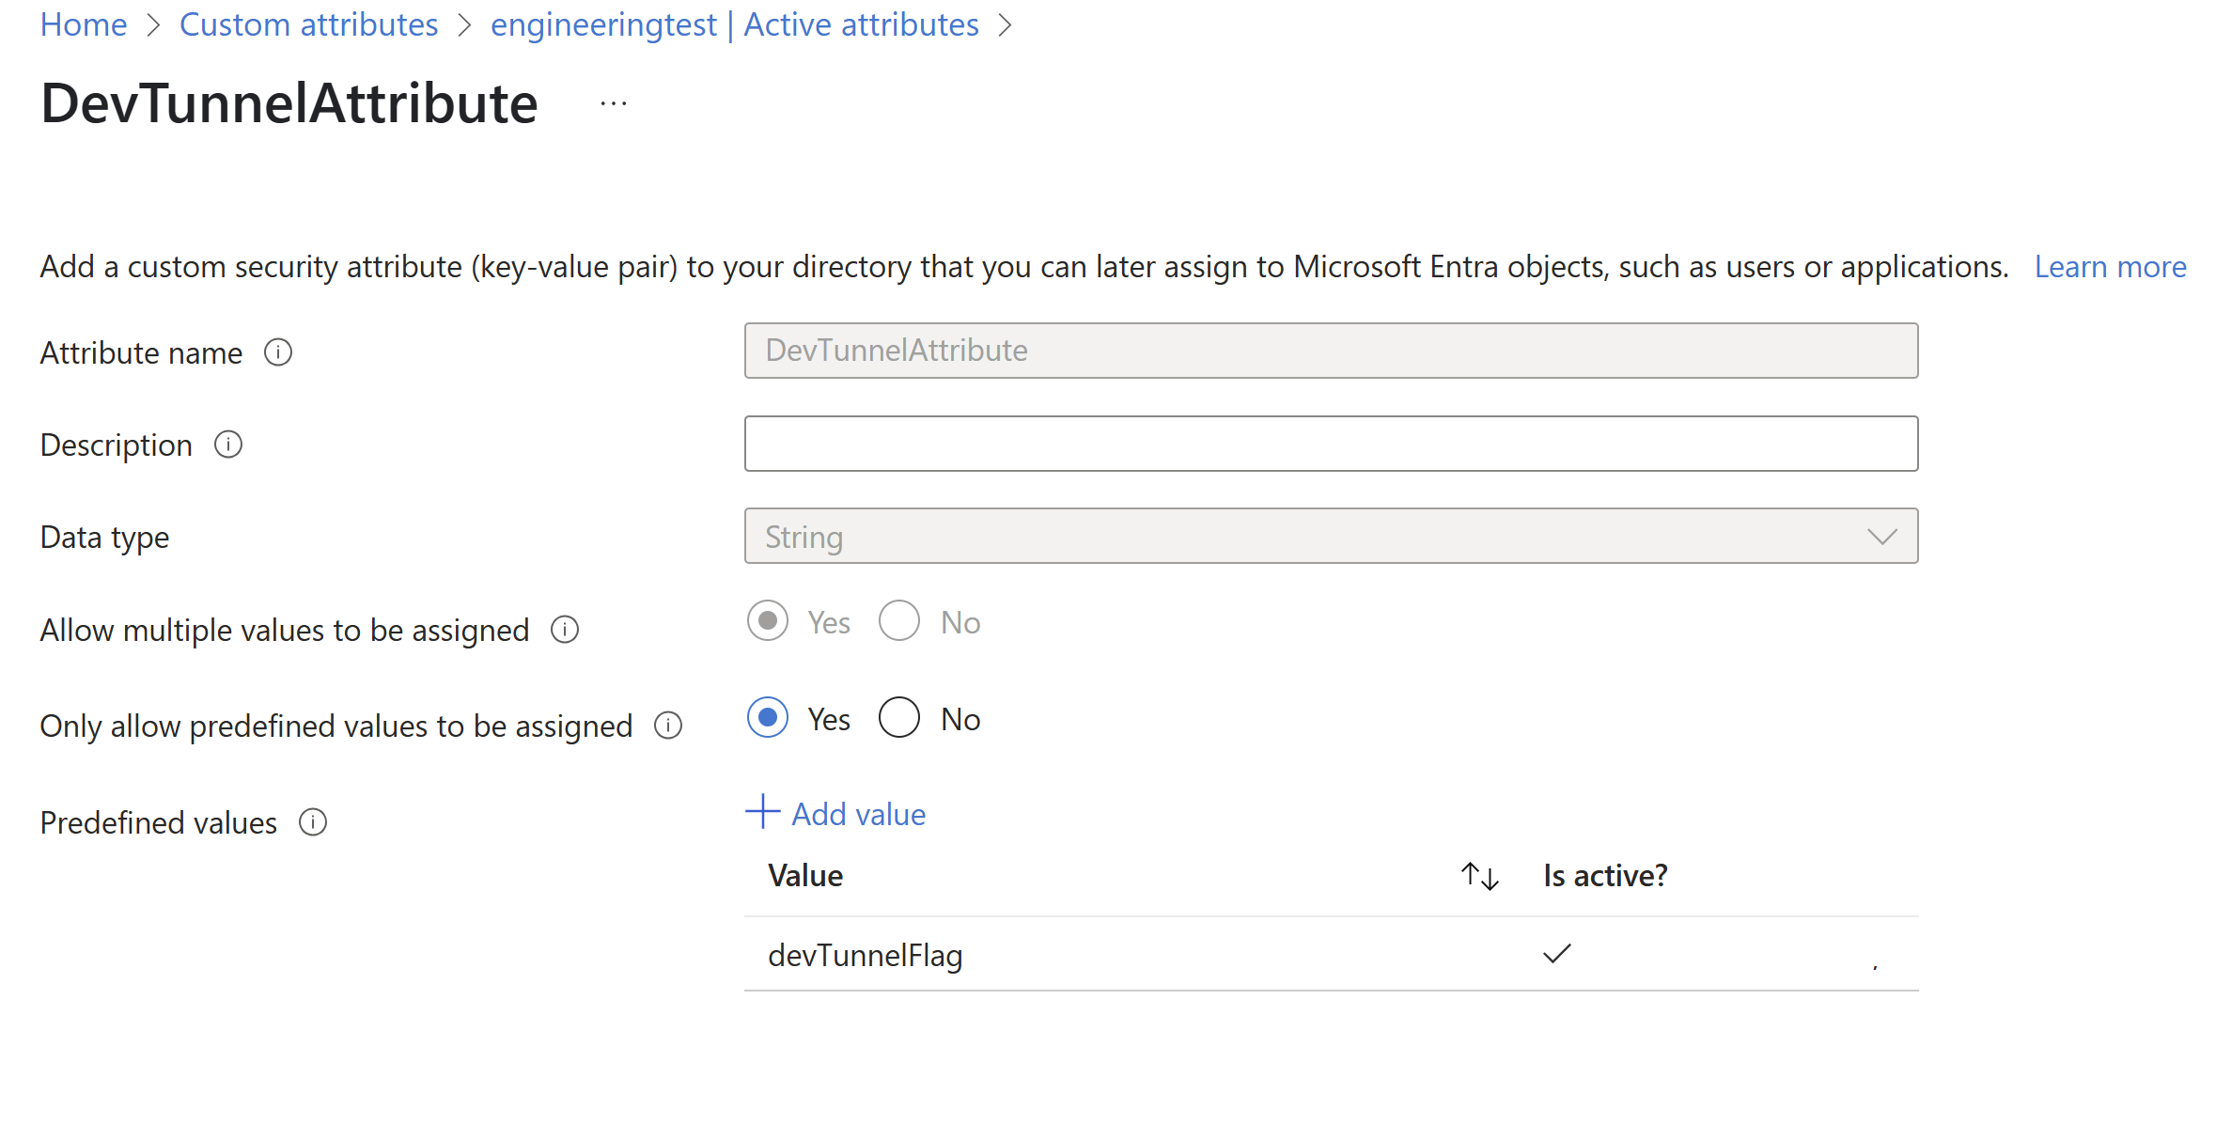Select No for only allow predefined values
Viewport: 2216px width, 1140px height.
coord(899,718)
